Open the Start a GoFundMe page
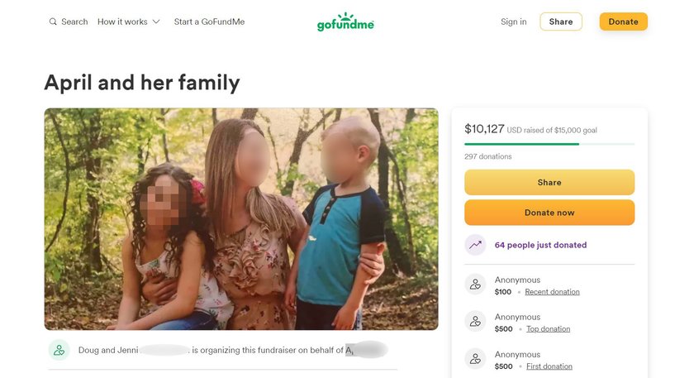This screenshot has width=694, height=378. click(x=209, y=22)
